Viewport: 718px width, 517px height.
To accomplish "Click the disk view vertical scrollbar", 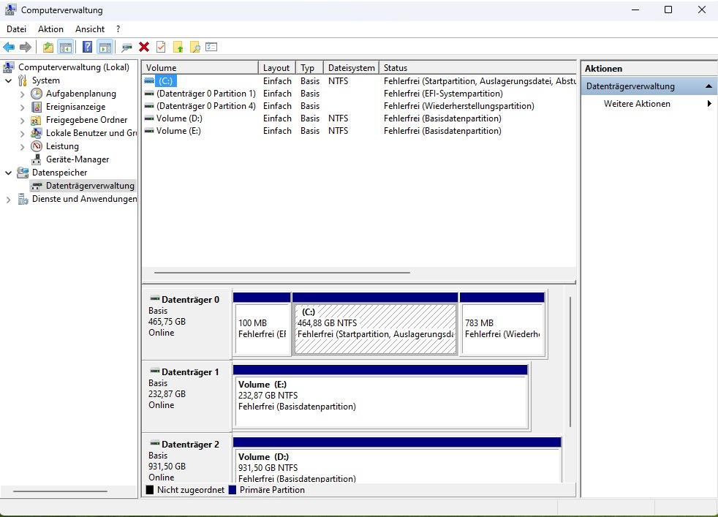I will (x=570, y=362).
